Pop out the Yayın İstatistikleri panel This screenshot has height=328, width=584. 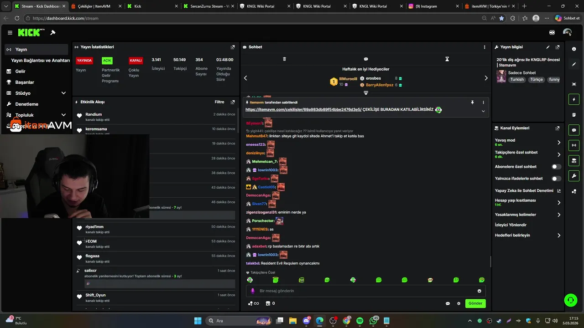[233, 47]
